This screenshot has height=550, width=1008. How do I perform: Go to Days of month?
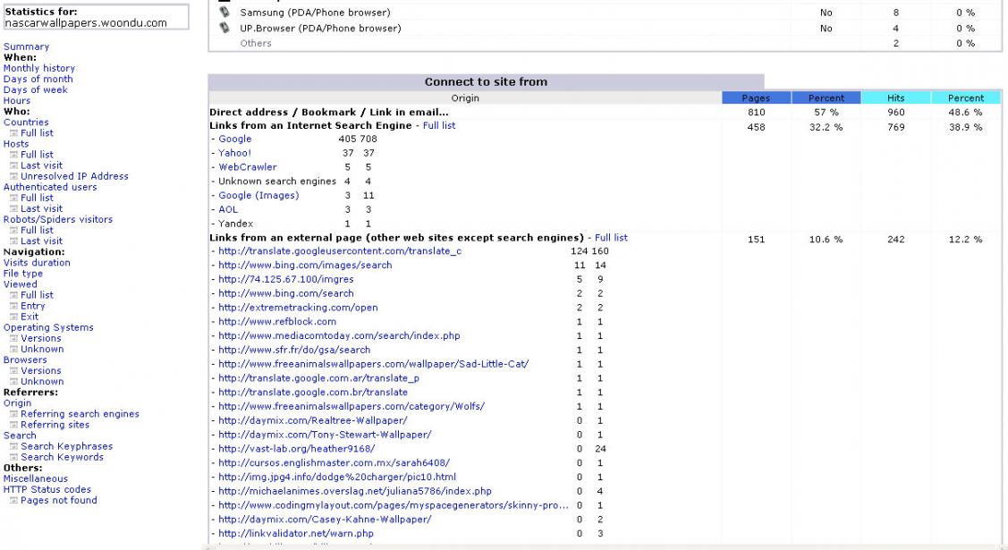click(x=38, y=79)
